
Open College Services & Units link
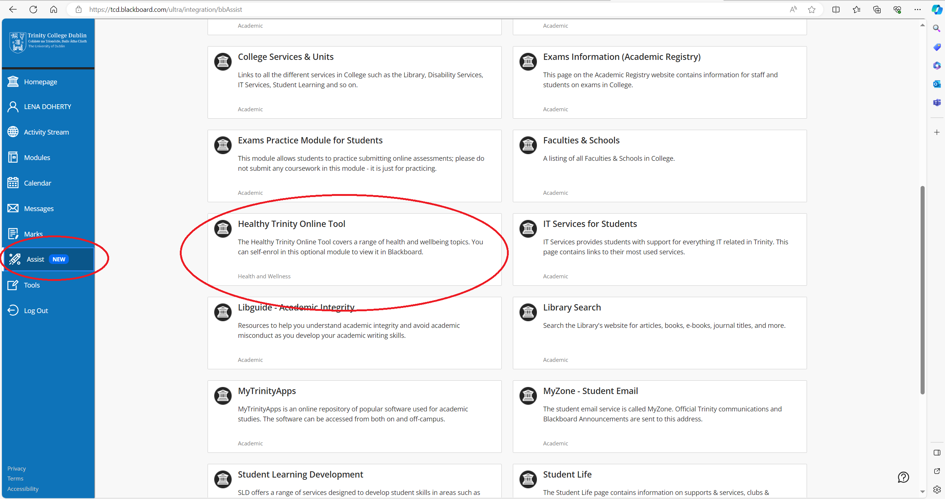tap(285, 57)
